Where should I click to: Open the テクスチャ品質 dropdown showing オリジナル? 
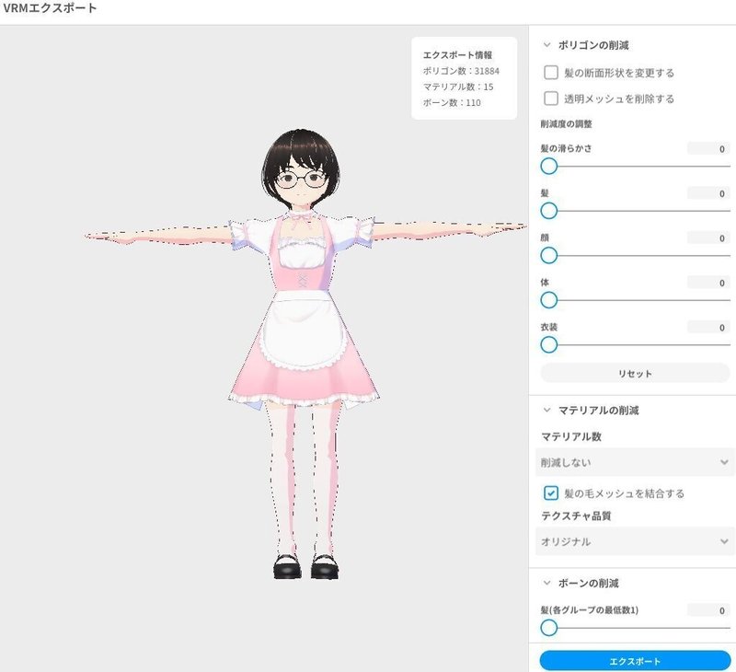[x=635, y=543]
